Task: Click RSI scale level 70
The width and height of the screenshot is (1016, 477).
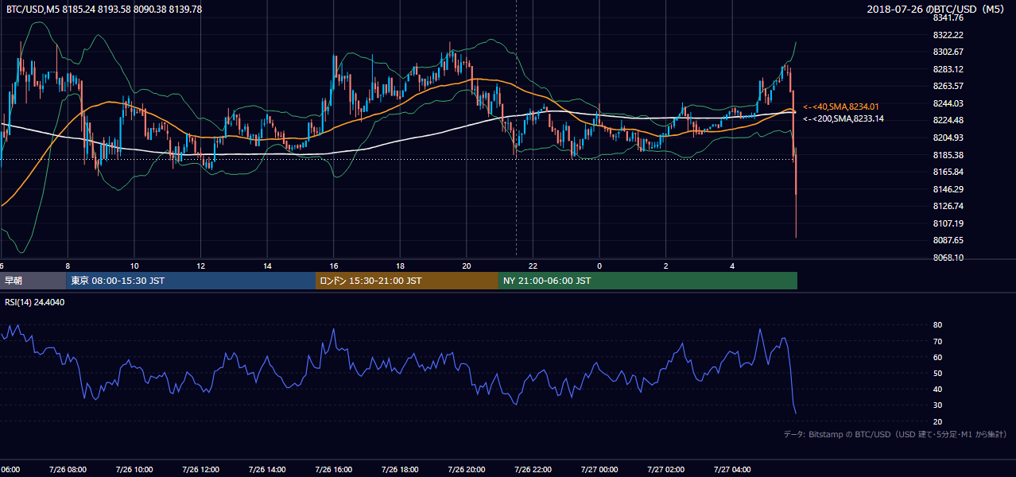Action: [937, 341]
